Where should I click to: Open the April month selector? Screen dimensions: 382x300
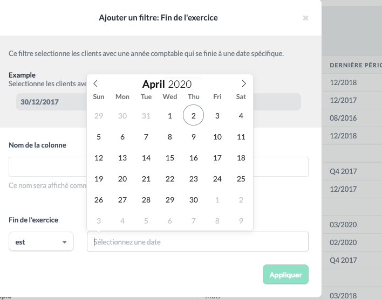pyautogui.click(x=153, y=84)
